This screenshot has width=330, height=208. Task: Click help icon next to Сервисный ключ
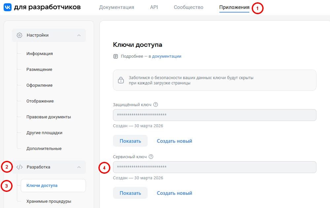coord(151,157)
